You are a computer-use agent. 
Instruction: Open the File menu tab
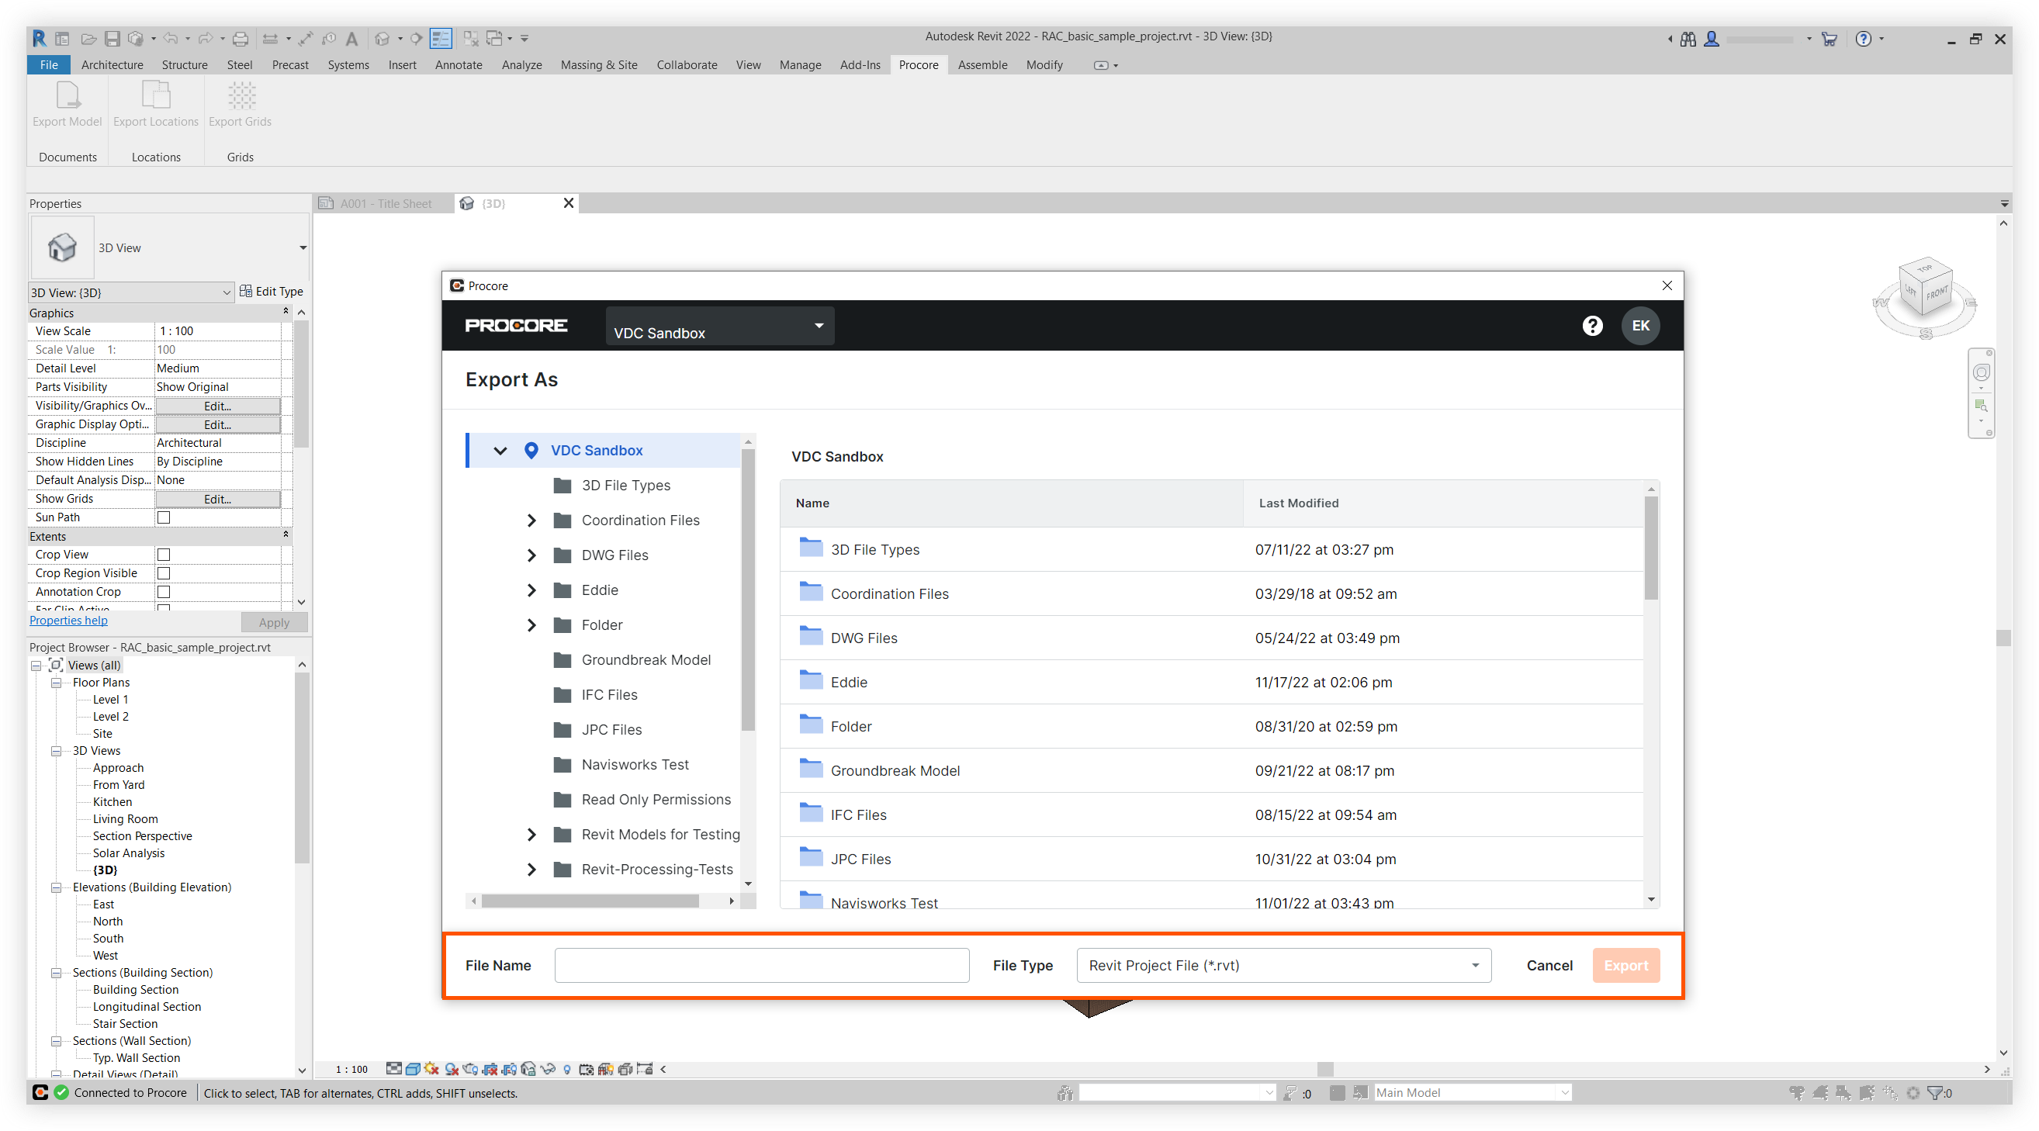point(49,65)
